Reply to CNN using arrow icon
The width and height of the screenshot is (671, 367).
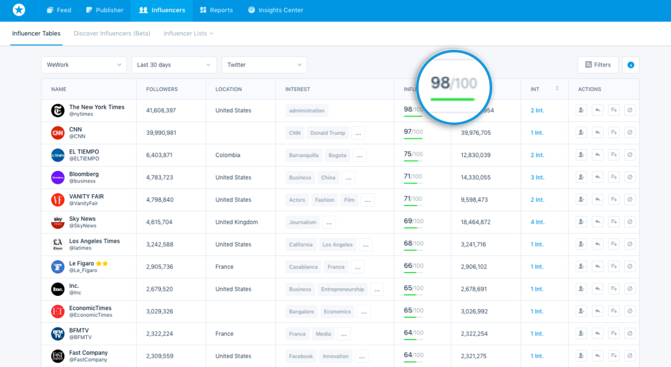598,133
